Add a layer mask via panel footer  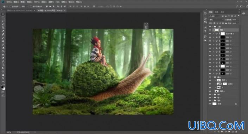pyautogui.click(x=222, y=132)
